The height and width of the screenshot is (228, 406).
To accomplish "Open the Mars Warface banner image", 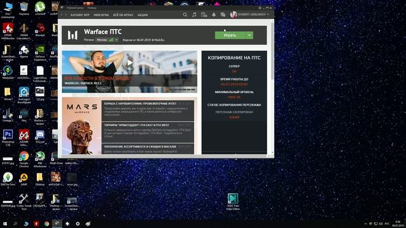I will pos(82,125).
